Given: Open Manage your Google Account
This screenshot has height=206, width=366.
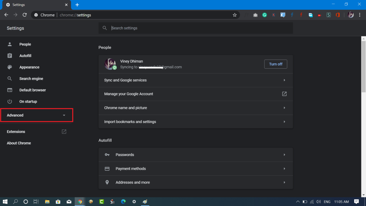Looking at the screenshot, I should point(196,94).
